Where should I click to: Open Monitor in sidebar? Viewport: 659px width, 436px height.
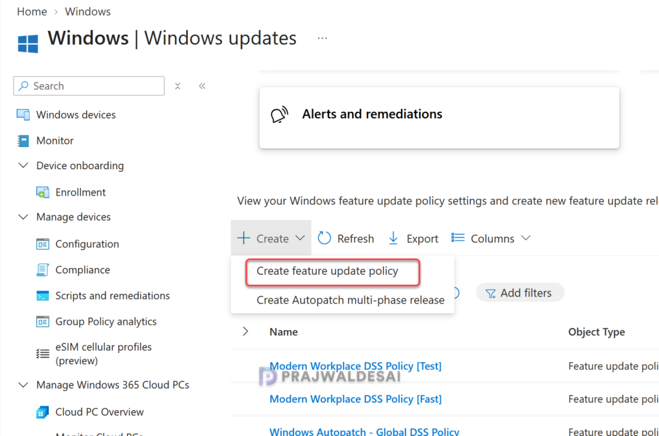55,141
